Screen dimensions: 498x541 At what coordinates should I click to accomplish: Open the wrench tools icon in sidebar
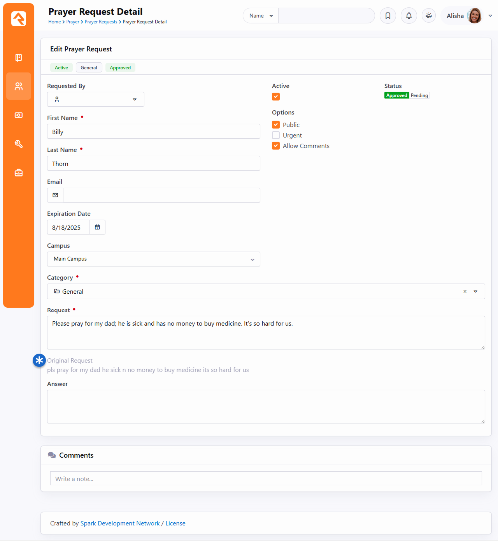tap(18, 144)
